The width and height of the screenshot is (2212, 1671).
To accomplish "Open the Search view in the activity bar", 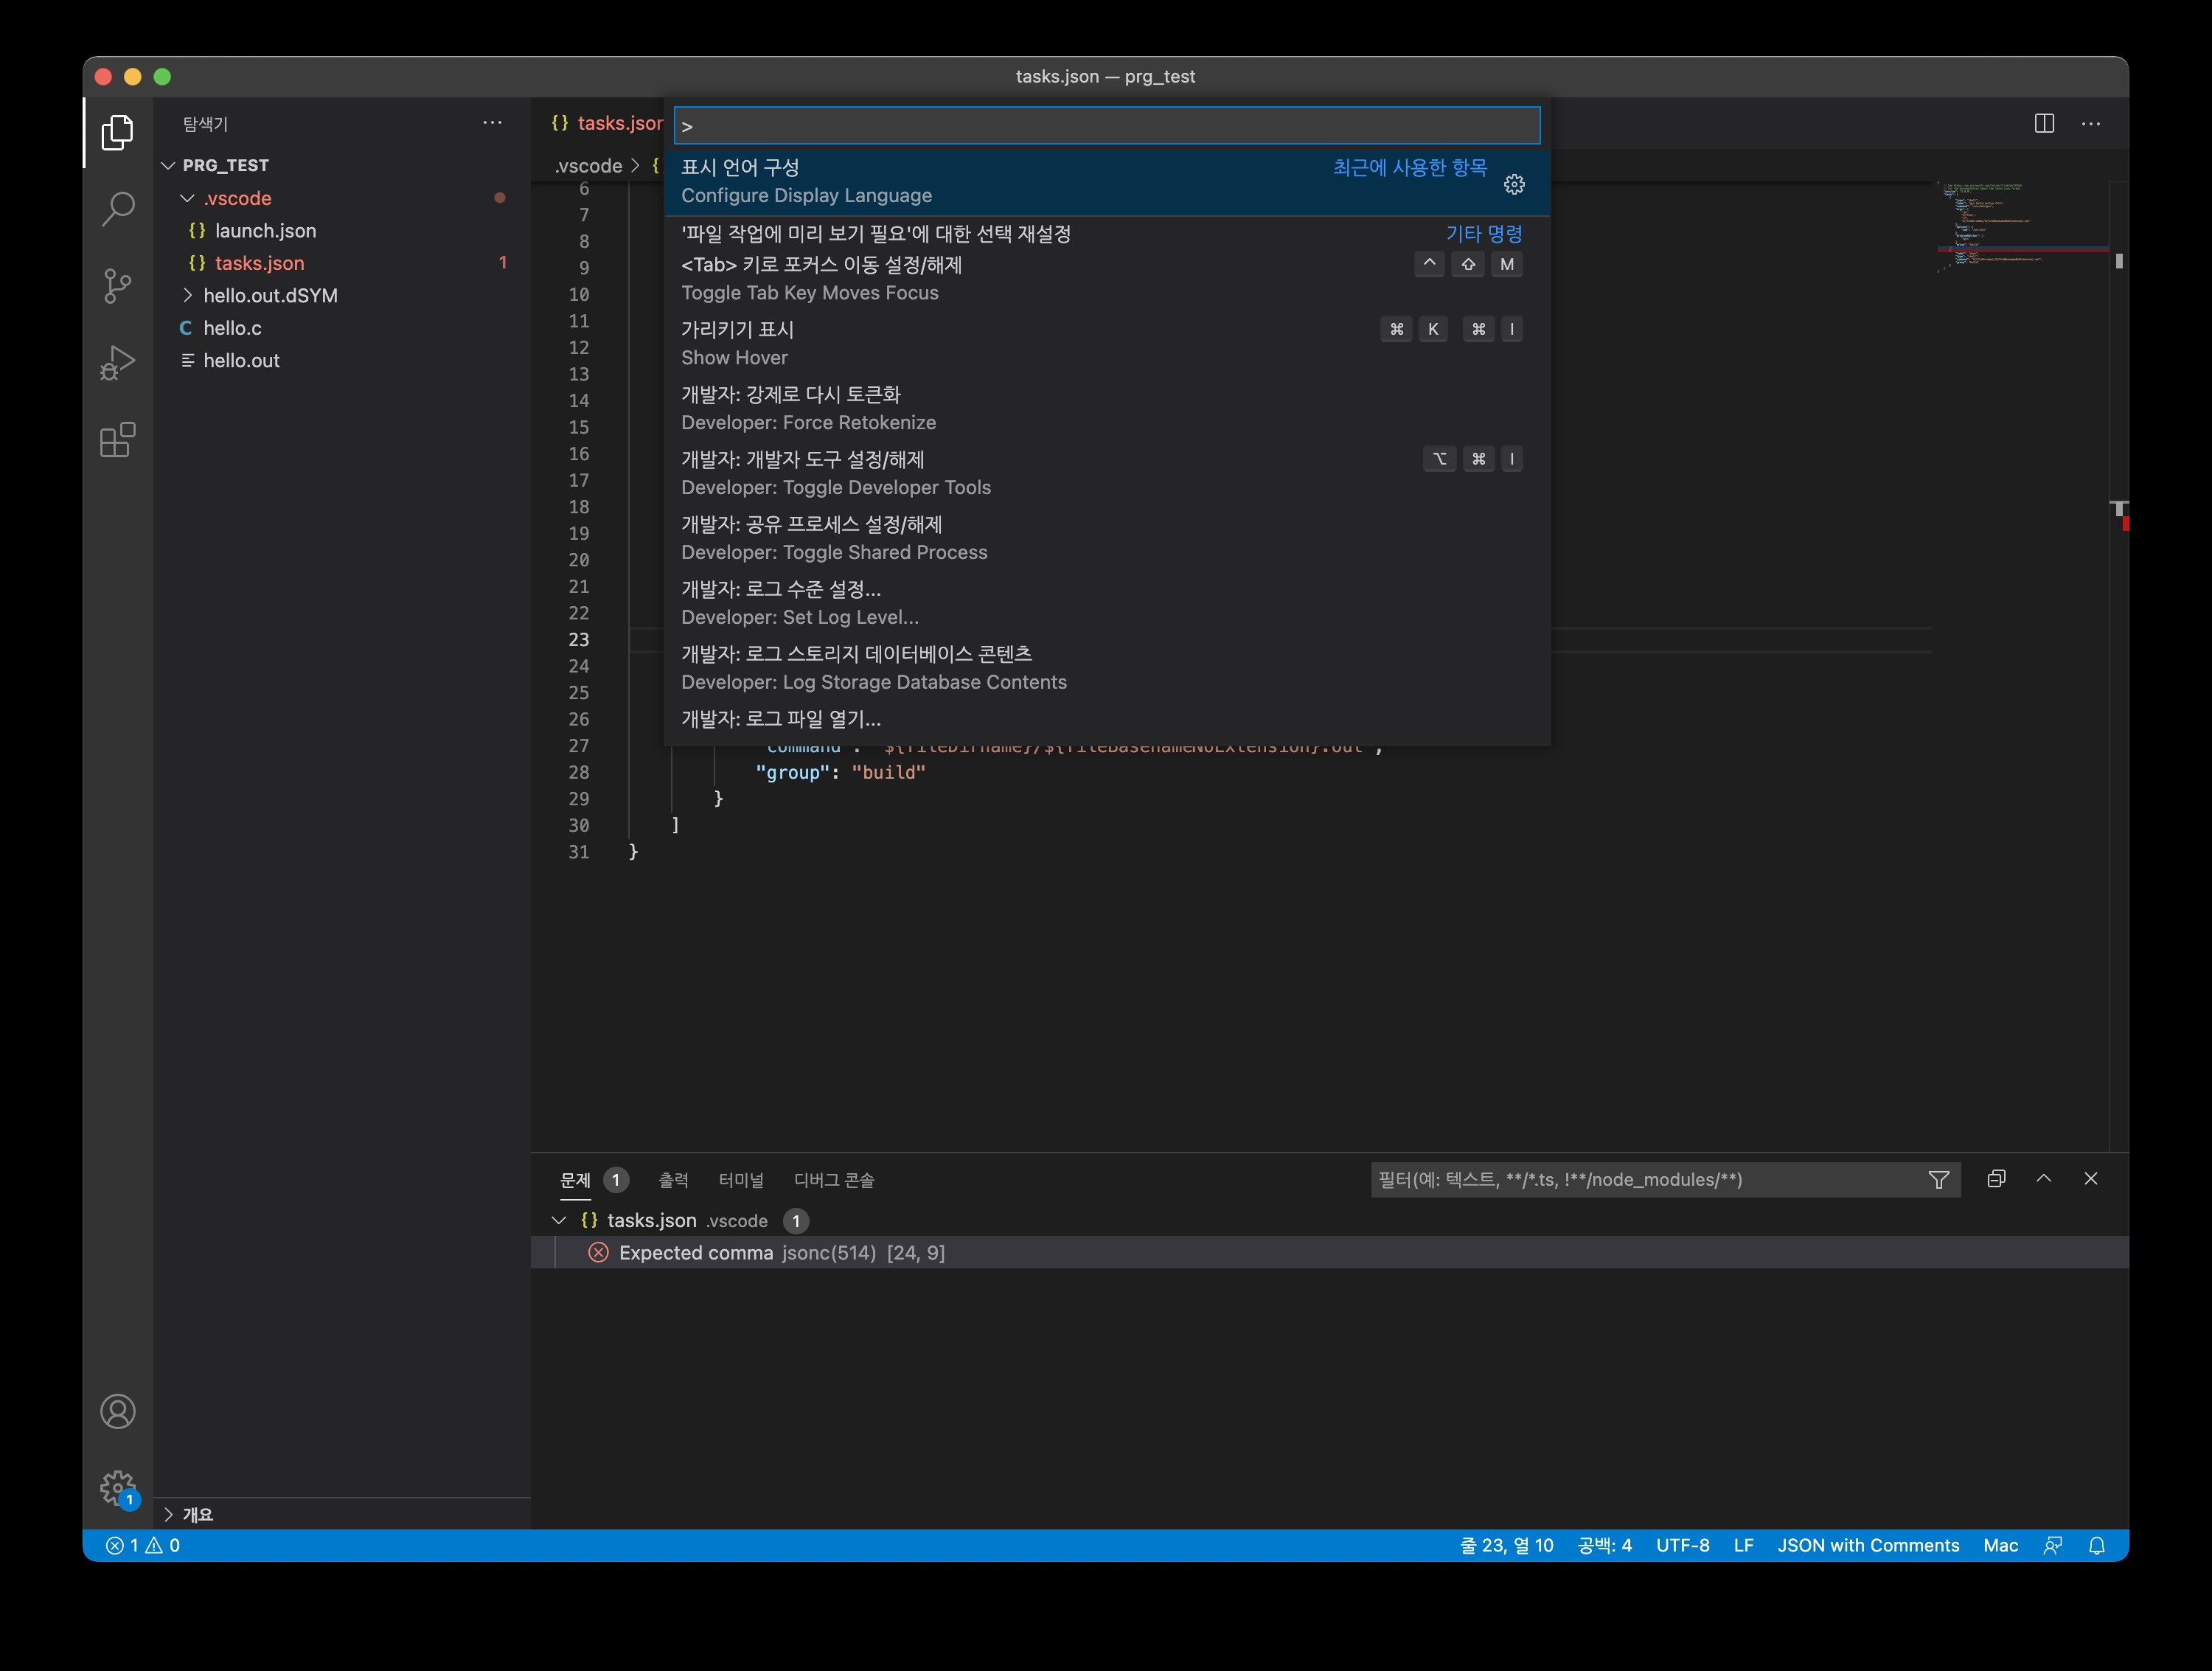I will [118, 209].
